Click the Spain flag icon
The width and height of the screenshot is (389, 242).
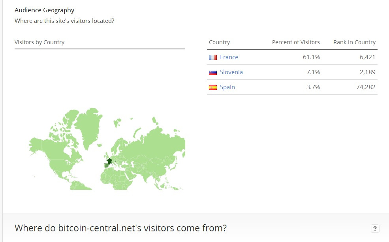pos(212,87)
